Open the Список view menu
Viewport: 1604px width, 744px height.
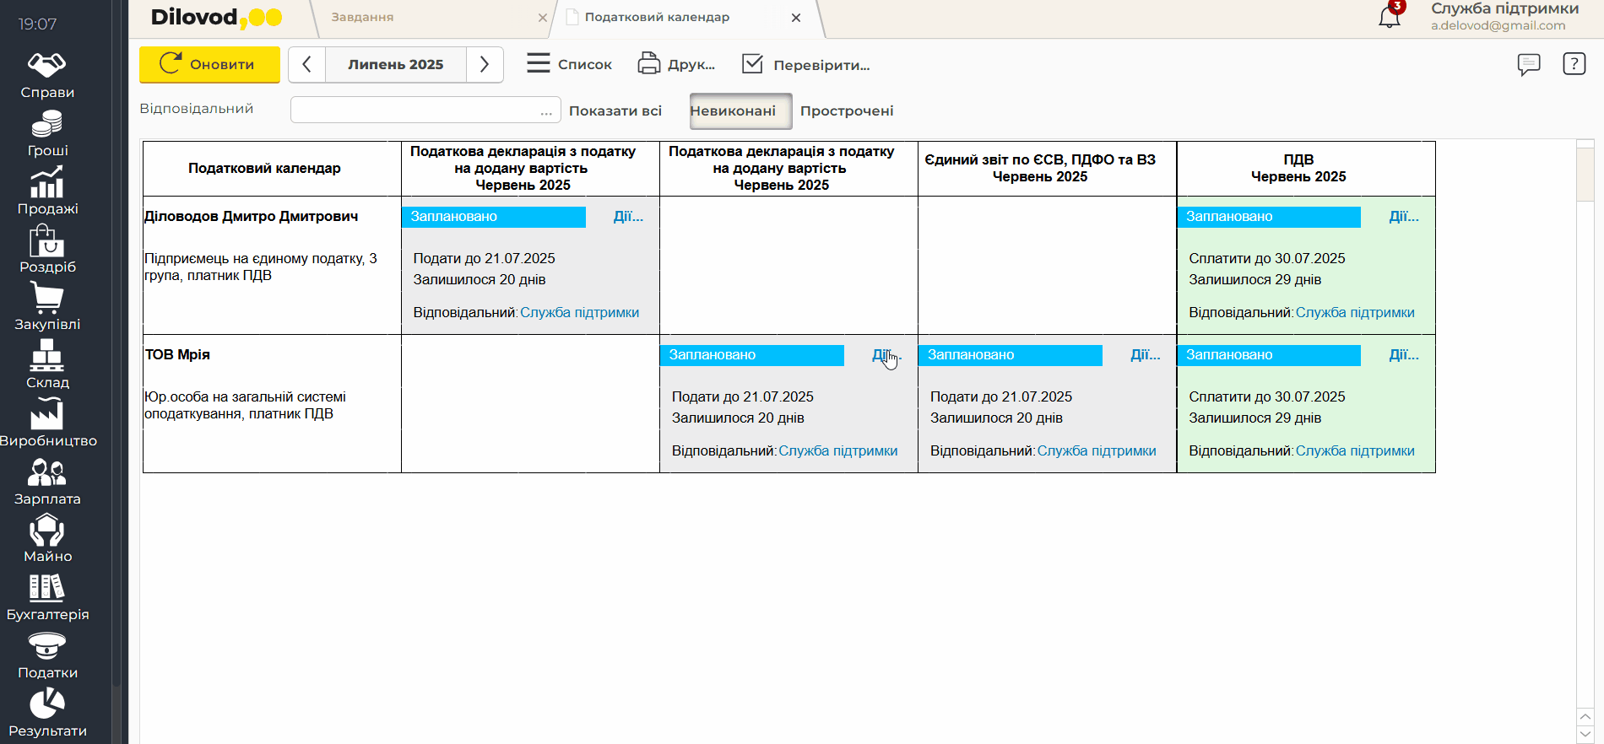click(x=569, y=65)
